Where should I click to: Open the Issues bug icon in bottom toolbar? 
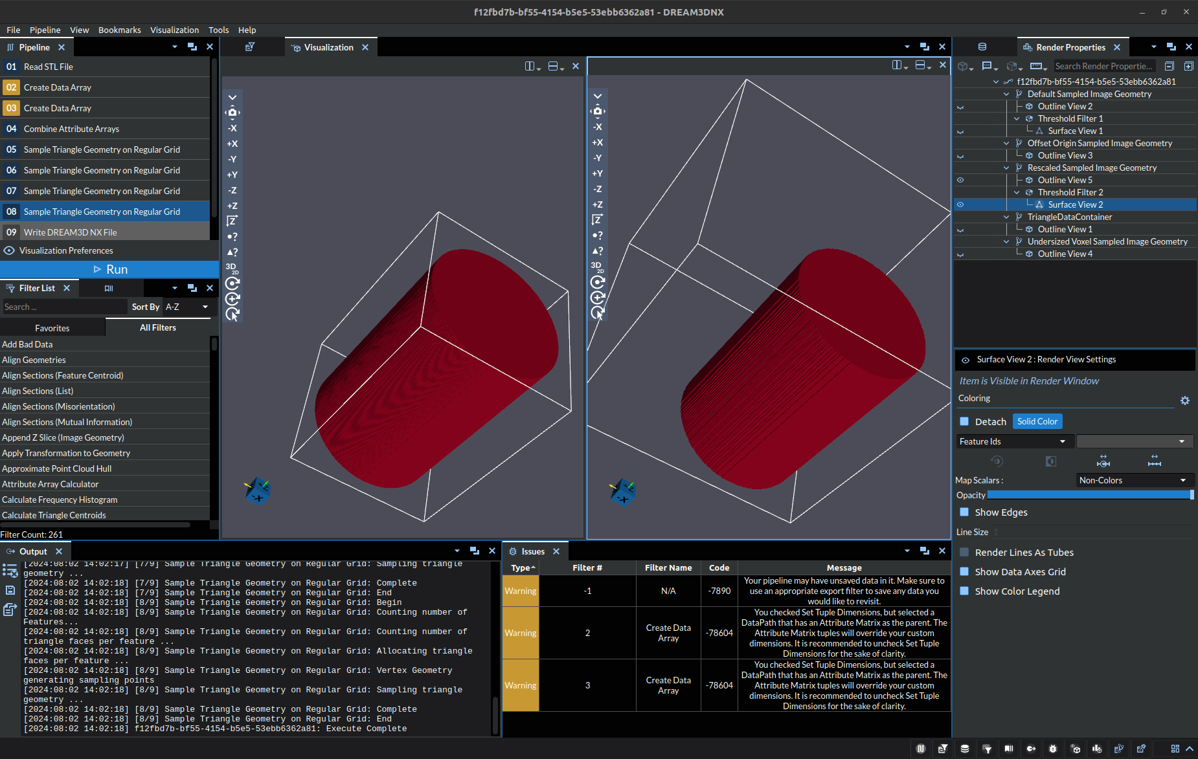point(1052,749)
